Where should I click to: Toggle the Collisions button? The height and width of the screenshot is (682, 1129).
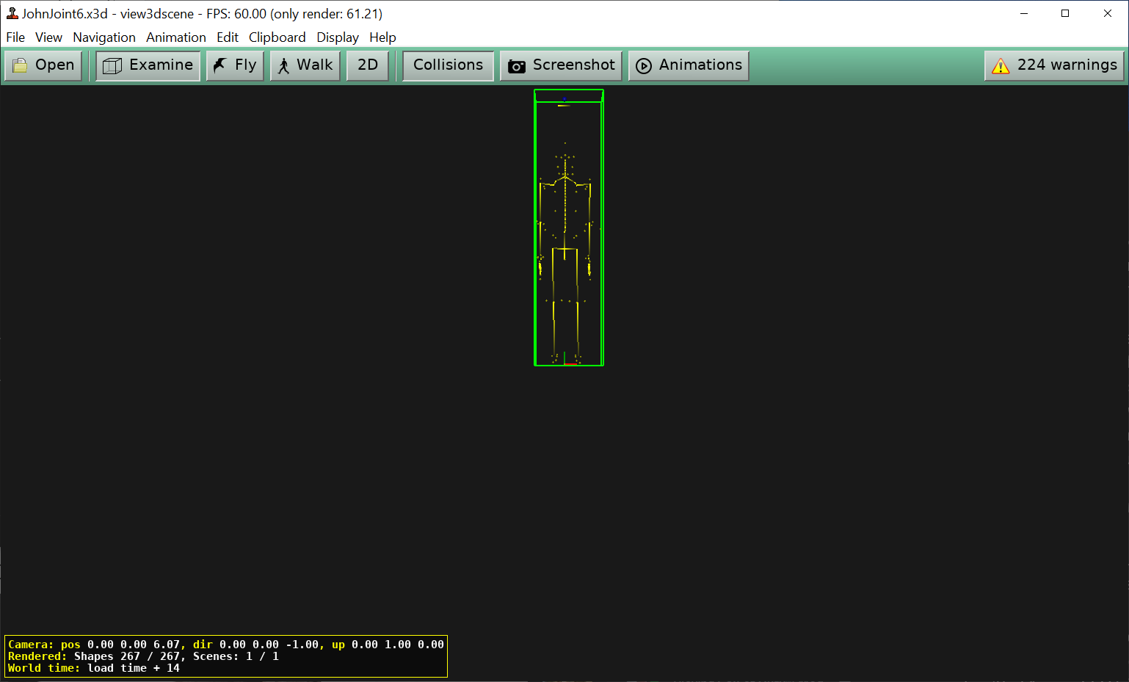coord(448,65)
